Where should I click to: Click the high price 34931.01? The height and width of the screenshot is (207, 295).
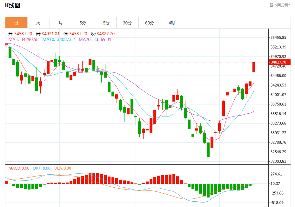tap(50, 34)
